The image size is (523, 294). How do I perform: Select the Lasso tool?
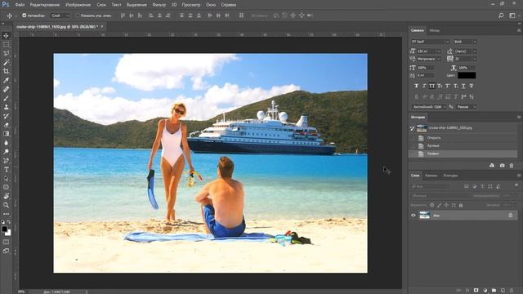[6, 53]
